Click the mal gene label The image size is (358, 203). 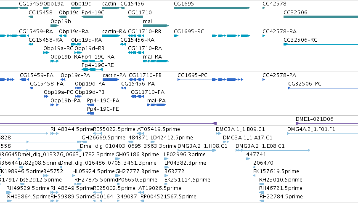(147, 21)
